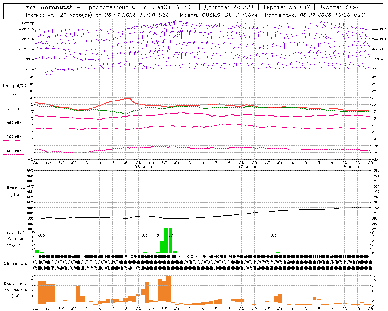Click the "(мм/1ч.)" precipitation unit label

click(x=15, y=244)
